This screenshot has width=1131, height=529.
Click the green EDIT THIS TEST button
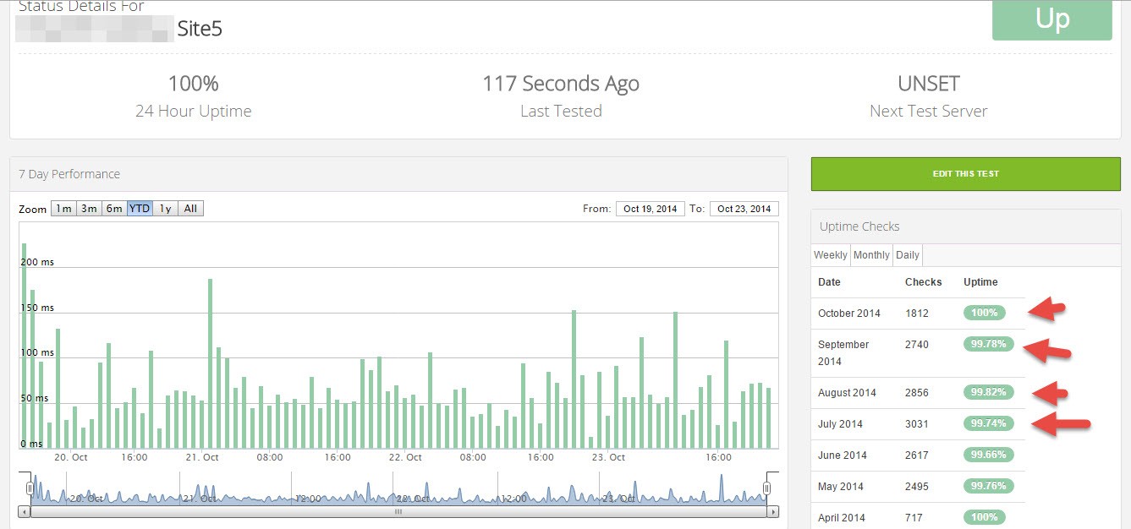(x=965, y=173)
